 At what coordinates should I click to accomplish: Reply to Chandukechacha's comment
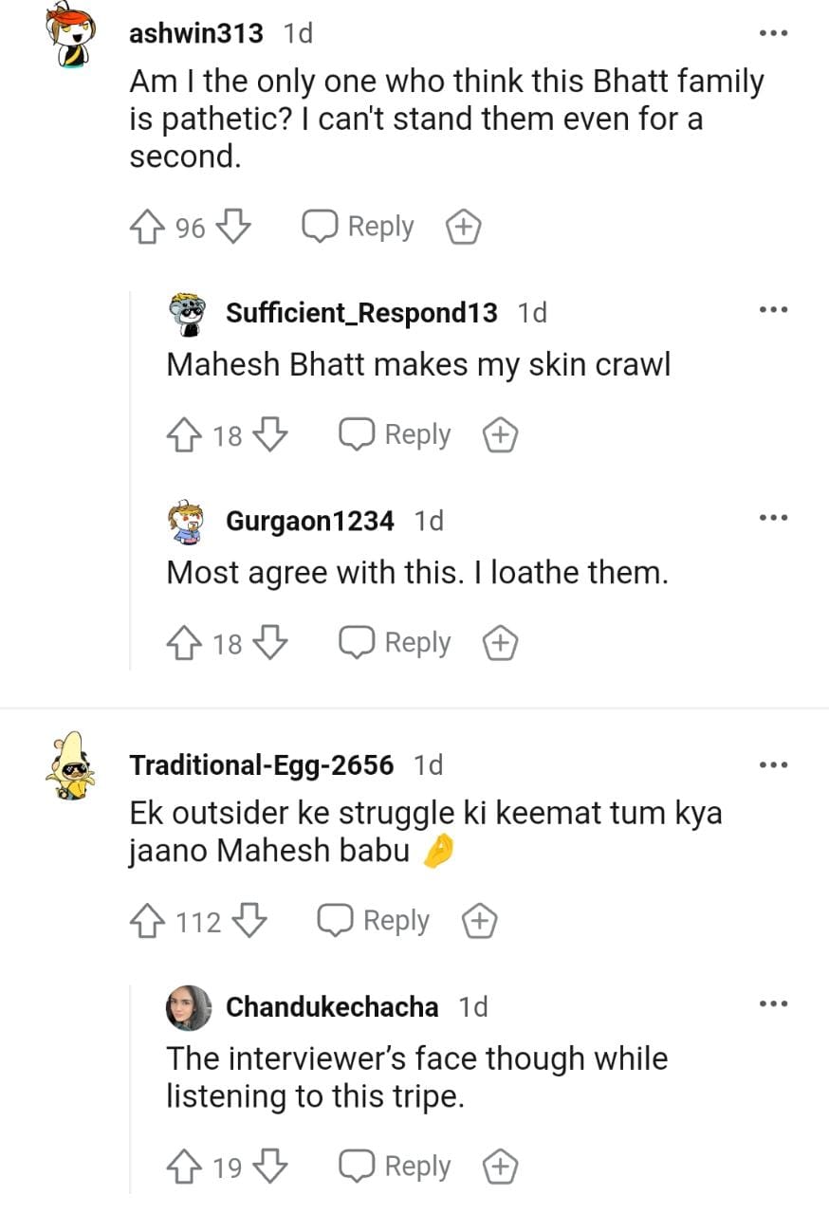click(395, 1167)
